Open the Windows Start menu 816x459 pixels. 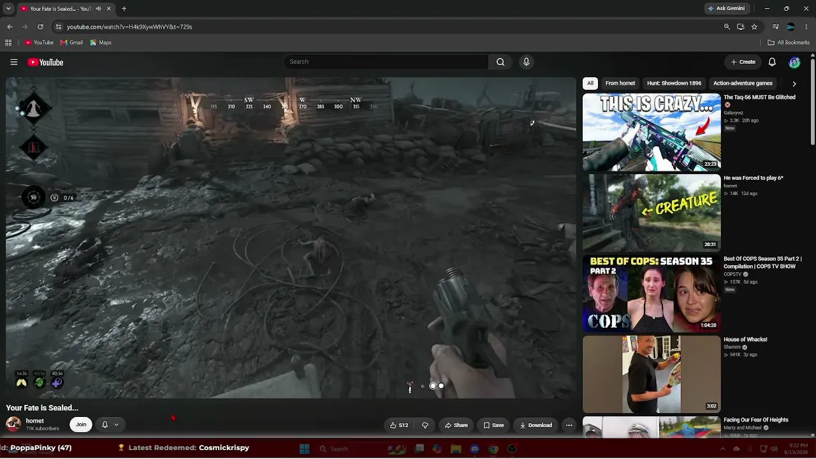click(x=304, y=449)
